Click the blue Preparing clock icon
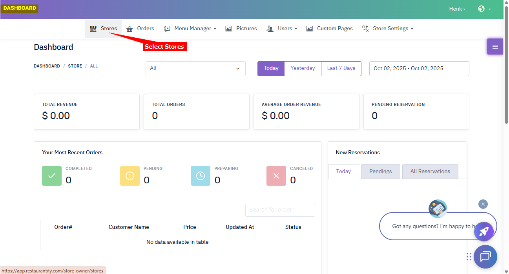Viewport: 509px width, 274px height. pos(201,176)
